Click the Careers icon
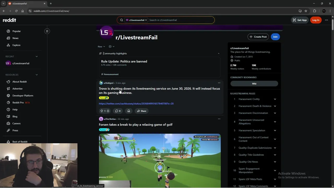The width and height of the screenshot is (334, 188). [x=8, y=124]
